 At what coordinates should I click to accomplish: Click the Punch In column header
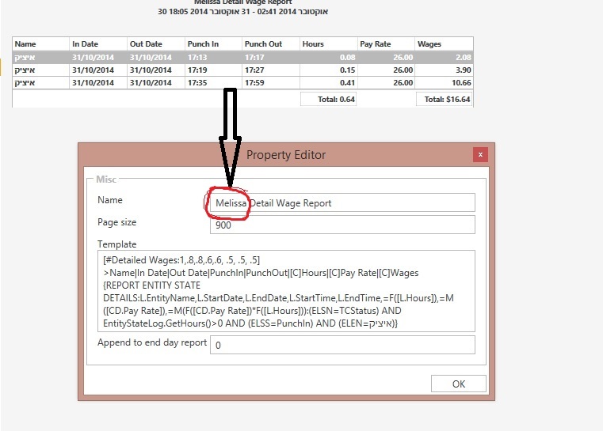(x=213, y=43)
